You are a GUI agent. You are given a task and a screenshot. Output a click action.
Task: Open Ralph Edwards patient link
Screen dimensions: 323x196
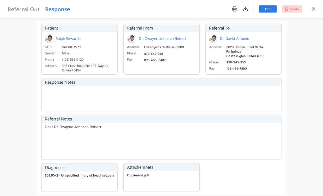68,39
